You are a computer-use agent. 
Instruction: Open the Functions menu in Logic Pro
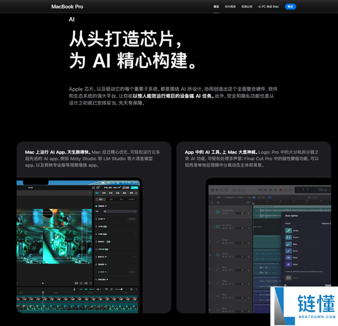click(x=229, y=197)
